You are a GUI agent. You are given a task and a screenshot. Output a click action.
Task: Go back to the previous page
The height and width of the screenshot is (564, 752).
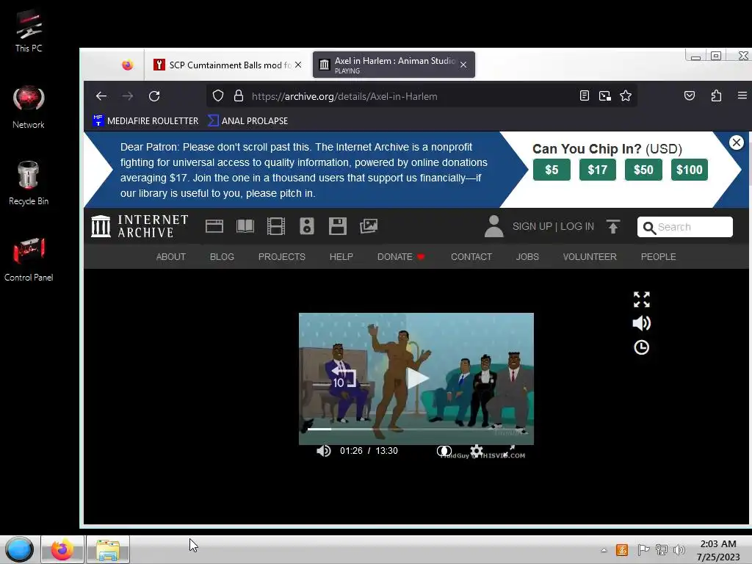[x=101, y=96]
